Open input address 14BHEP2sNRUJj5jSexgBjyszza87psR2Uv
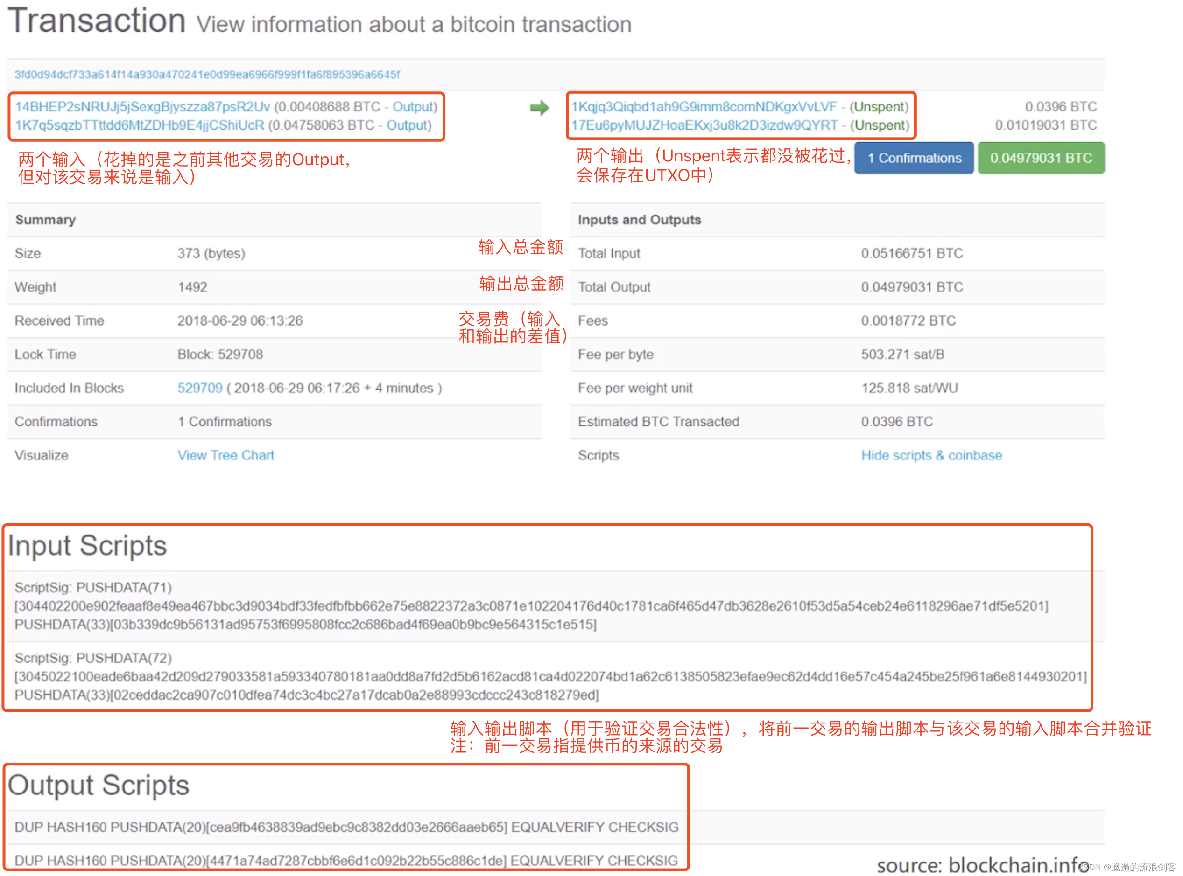1183x876 pixels. click(x=142, y=106)
